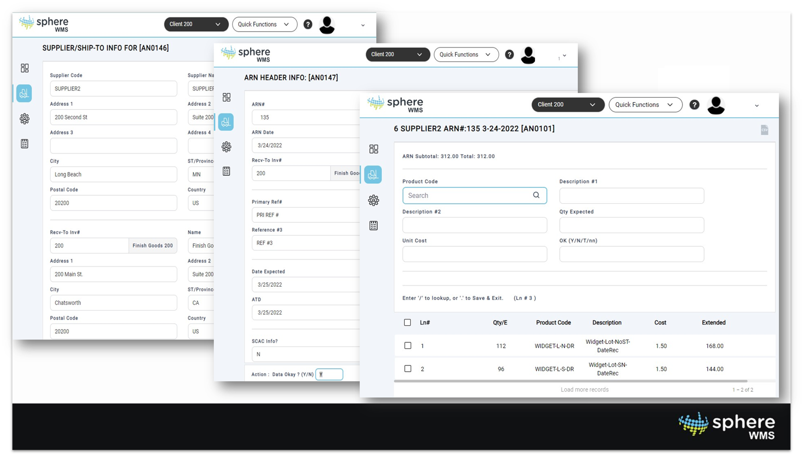Click the help question-mark icon
Viewport: 804px width, 455px height.
[694, 105]
